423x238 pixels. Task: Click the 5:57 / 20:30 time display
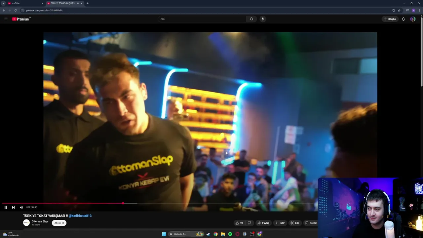point(32,207)
